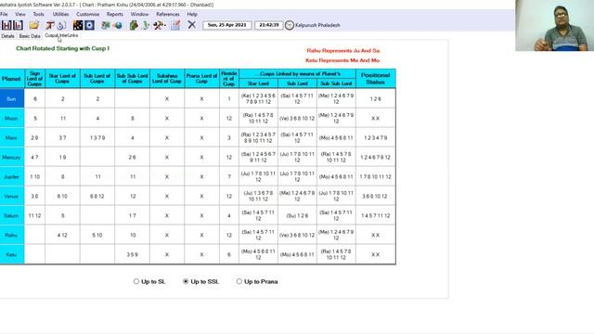Click the second red chart icon beside the first H icon
The width and height of the screenshot is (594, 334).
coord(18,25)
